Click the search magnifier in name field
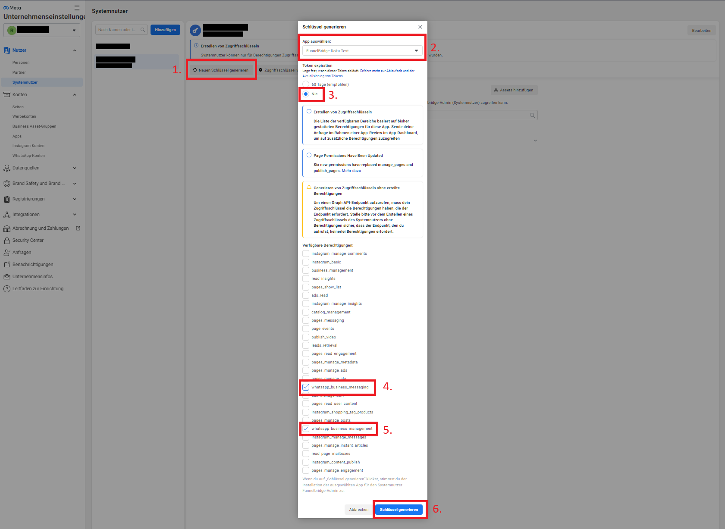This screenshot has width=725, height=529. [x=143, y=30]
